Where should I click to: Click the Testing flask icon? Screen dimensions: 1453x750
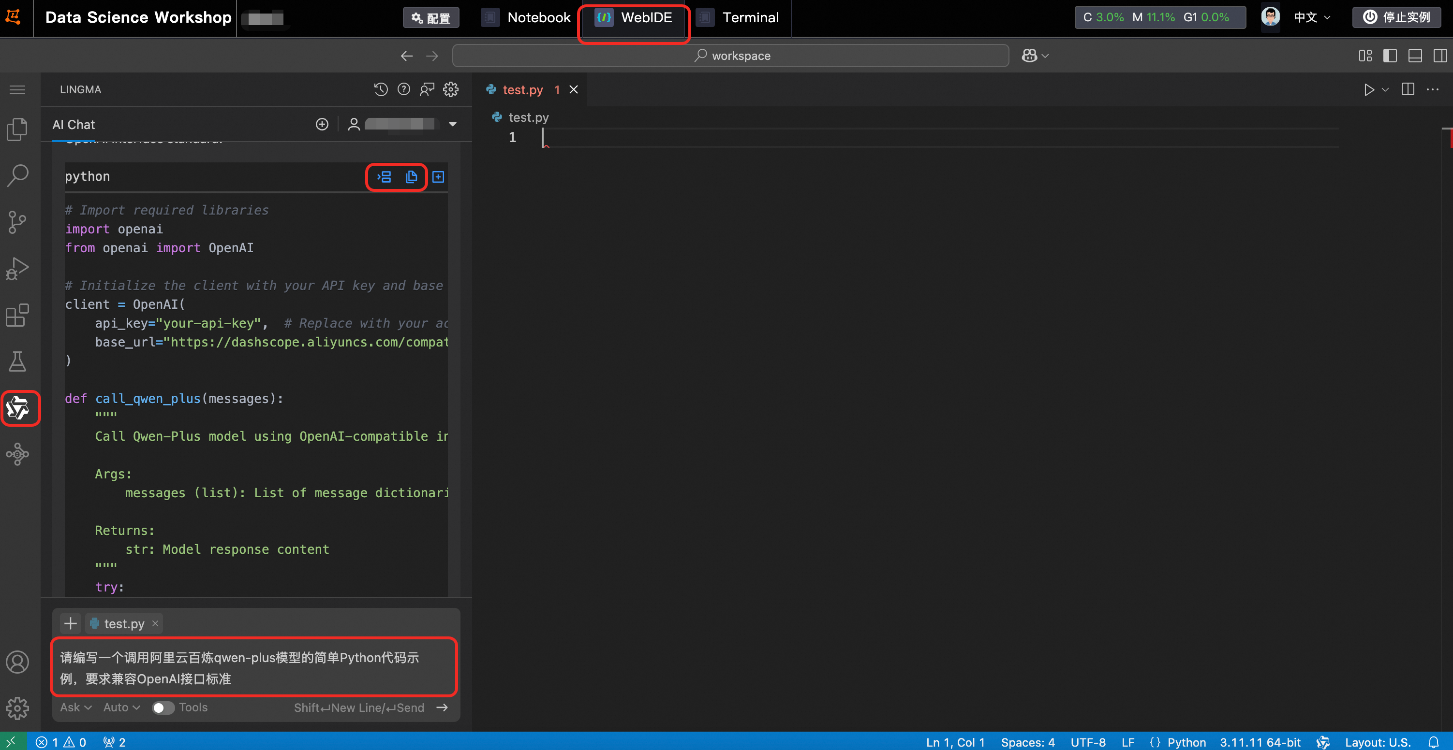17,361
